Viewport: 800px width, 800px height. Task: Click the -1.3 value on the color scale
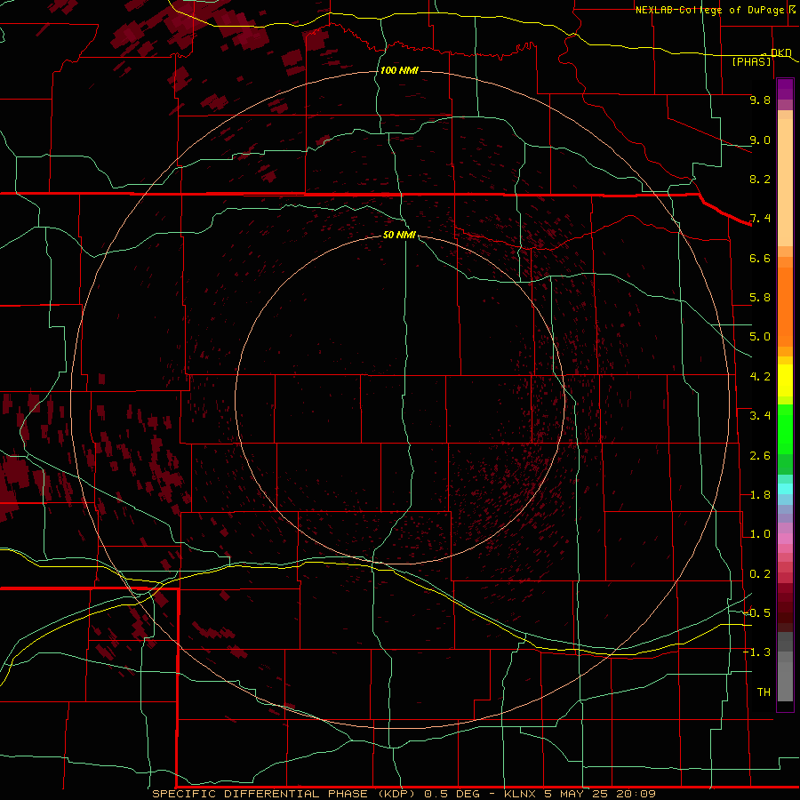click(x=757, y=652)
